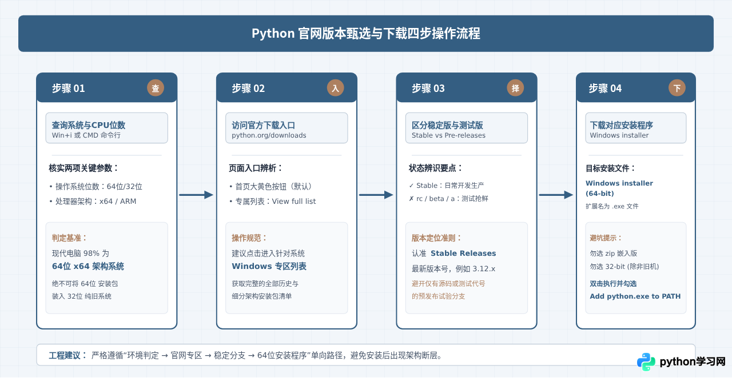Click the python学习网 site name

(x=693, y=361)
